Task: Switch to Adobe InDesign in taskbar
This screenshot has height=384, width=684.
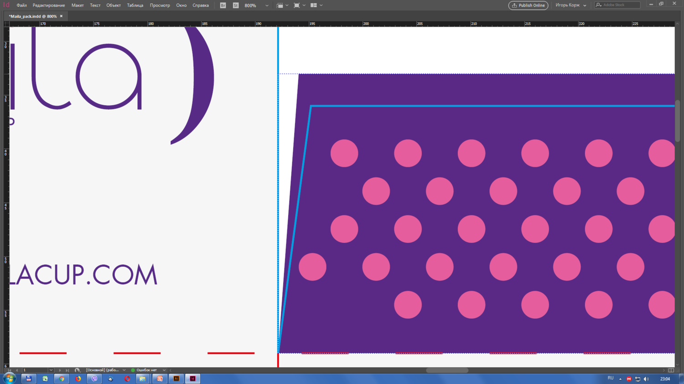Action: click(192, 379)
